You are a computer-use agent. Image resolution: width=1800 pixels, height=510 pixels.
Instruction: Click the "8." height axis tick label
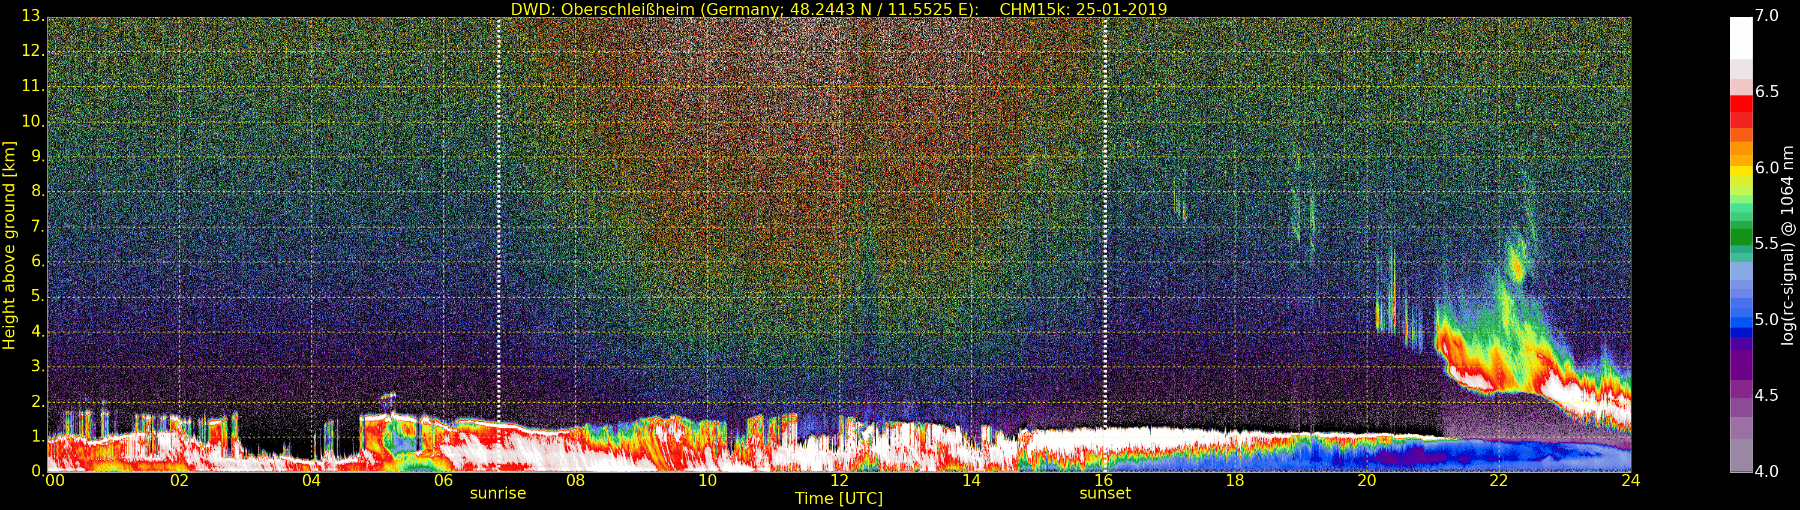coord(38,191)
